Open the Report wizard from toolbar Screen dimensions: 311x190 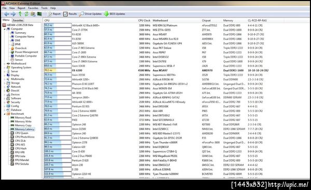point(54,14)
